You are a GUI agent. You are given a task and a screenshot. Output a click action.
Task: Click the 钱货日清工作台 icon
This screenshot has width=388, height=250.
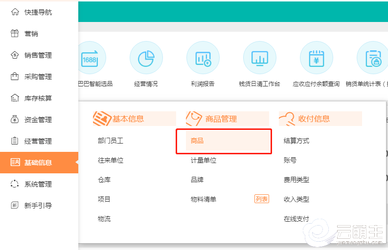[259, 58]
